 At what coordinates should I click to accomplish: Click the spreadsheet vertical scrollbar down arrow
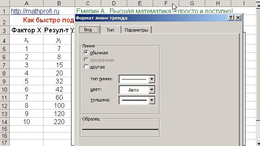[258, 143]
